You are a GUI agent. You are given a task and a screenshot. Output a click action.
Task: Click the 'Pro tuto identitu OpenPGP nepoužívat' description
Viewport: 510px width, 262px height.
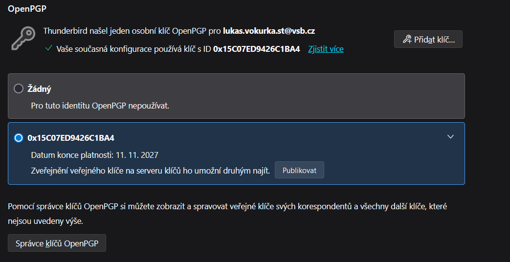[100, 106]
